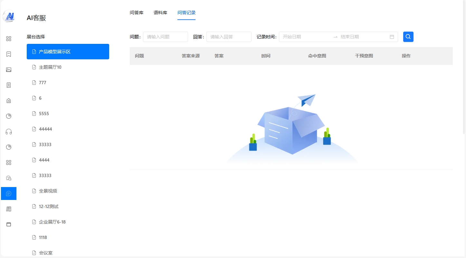Image resolution: width=466 pixels, height=258 pixels.
Task: Click the calendar icon in the date range field
Action: point(392,37)
